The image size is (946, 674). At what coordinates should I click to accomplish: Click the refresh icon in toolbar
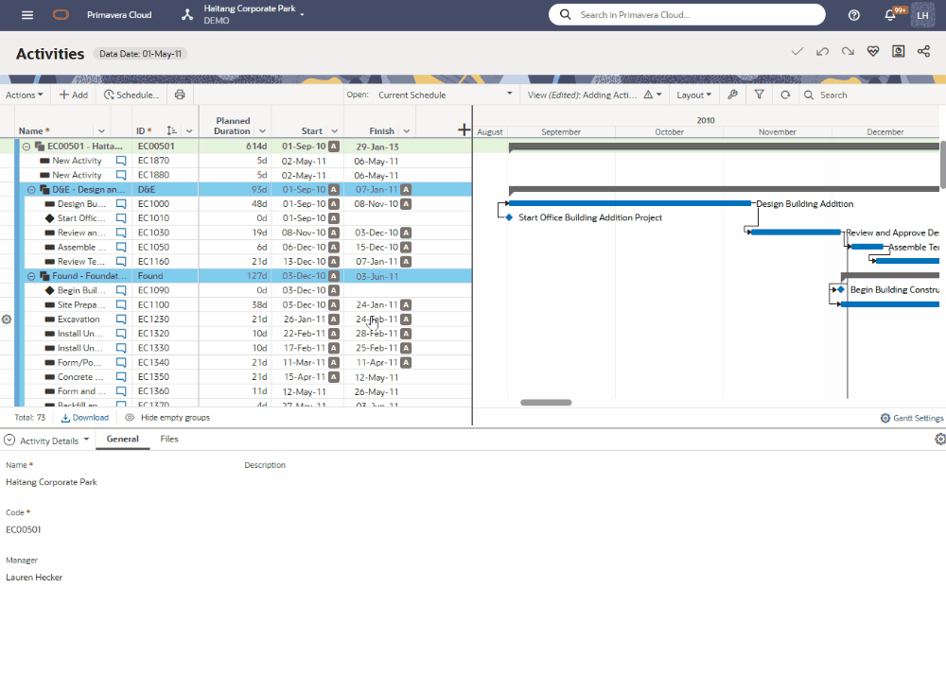[785, 95]
